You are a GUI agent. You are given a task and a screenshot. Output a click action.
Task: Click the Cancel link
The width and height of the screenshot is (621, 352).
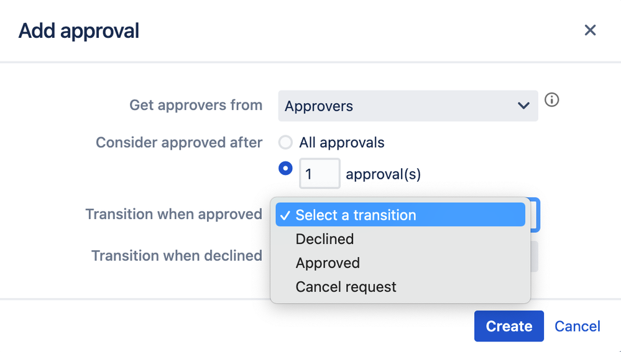tap(577, 327)
